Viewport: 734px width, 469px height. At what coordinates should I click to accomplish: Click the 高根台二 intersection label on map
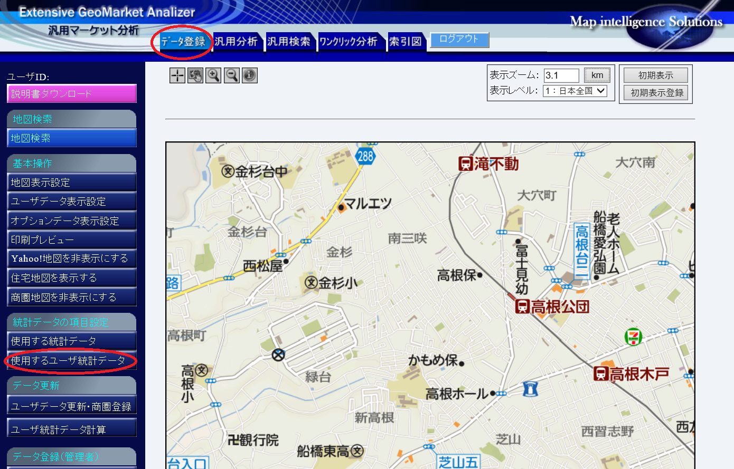581,252
